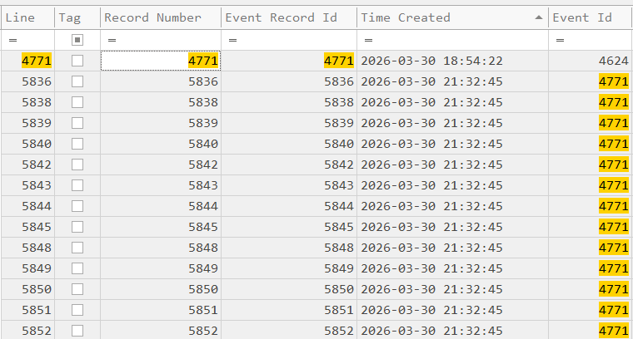Select Line cell 5852

27,331
